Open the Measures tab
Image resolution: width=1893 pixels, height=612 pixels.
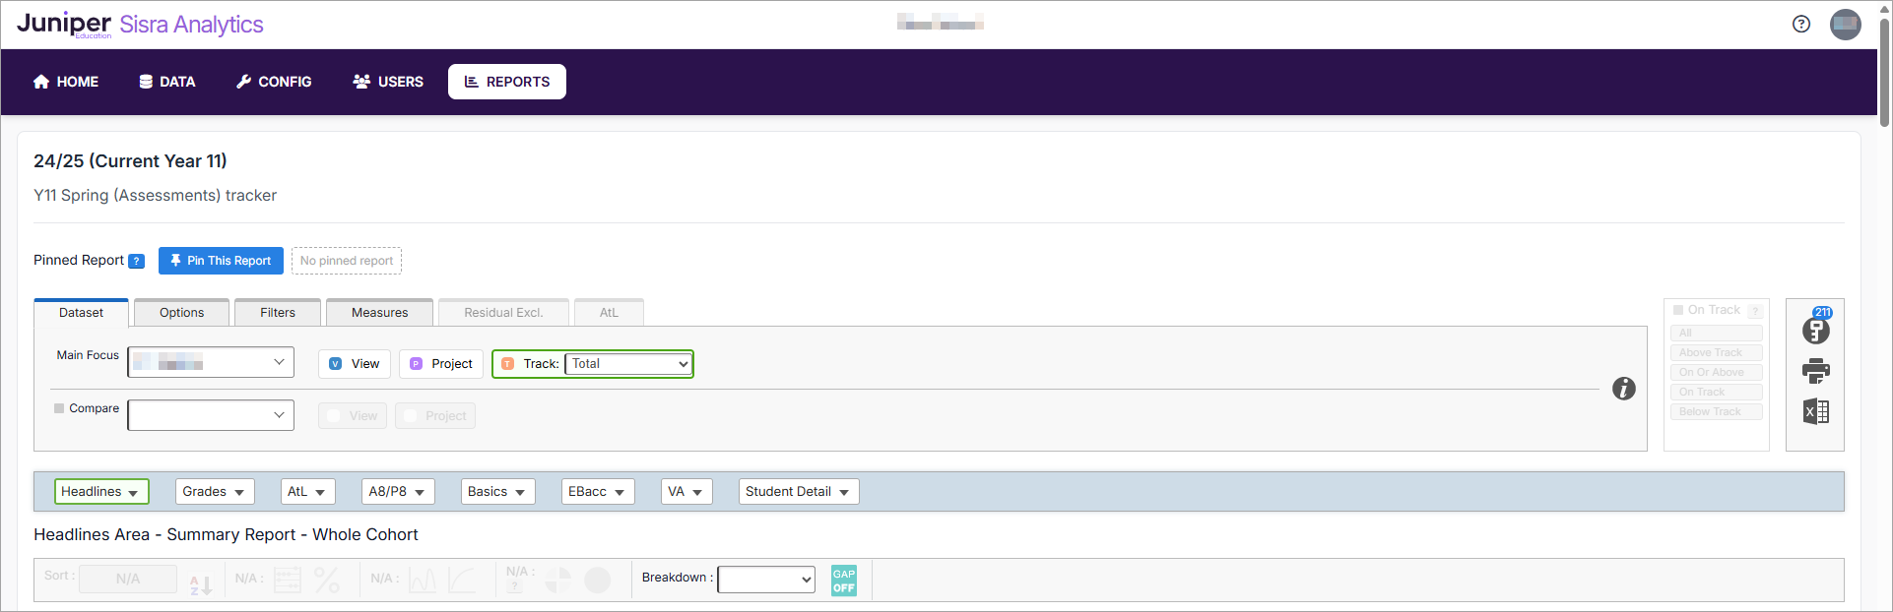(x=379, y=313)
